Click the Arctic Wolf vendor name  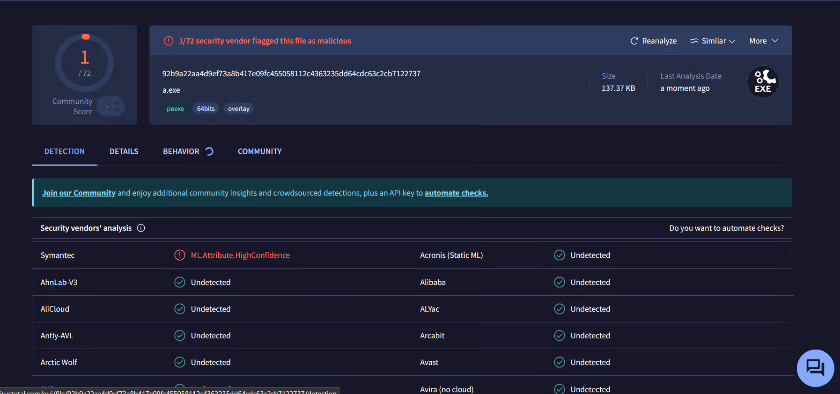point(59,362)
